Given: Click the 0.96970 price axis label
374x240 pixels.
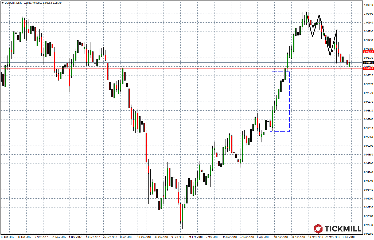Looking at the screenshot, I should pos(368,102).
